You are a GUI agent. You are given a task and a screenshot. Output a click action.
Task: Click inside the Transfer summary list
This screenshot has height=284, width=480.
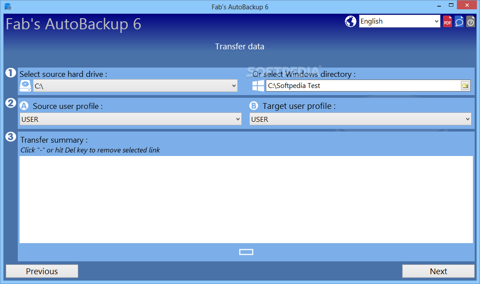246,200
